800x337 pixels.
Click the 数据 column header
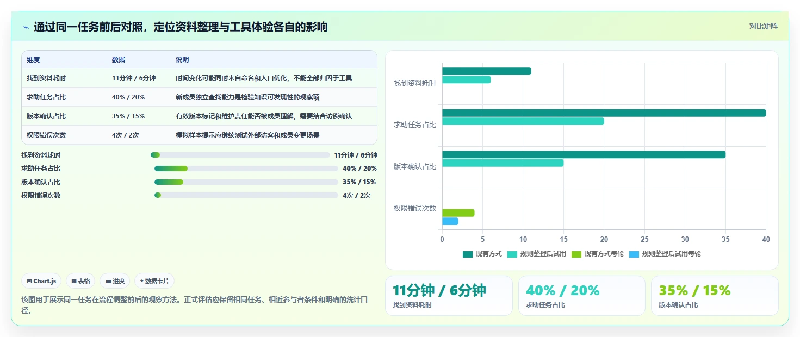(119, 60)
